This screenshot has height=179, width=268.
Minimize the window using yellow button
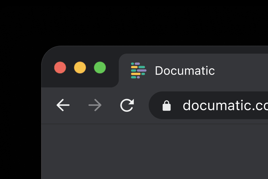(x=80, y=68)
